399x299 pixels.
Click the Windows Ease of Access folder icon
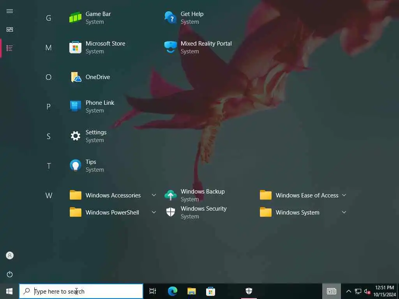pos(266,195)
